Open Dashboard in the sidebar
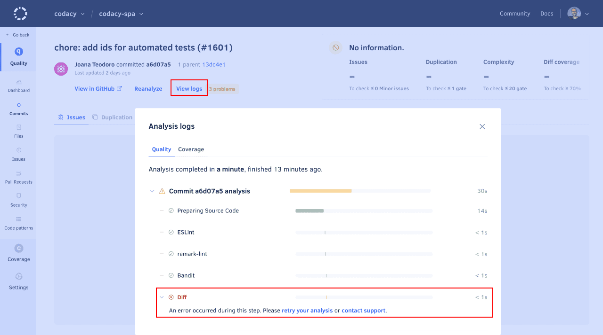This screenshot has width=603, height=335. (19, 86)
